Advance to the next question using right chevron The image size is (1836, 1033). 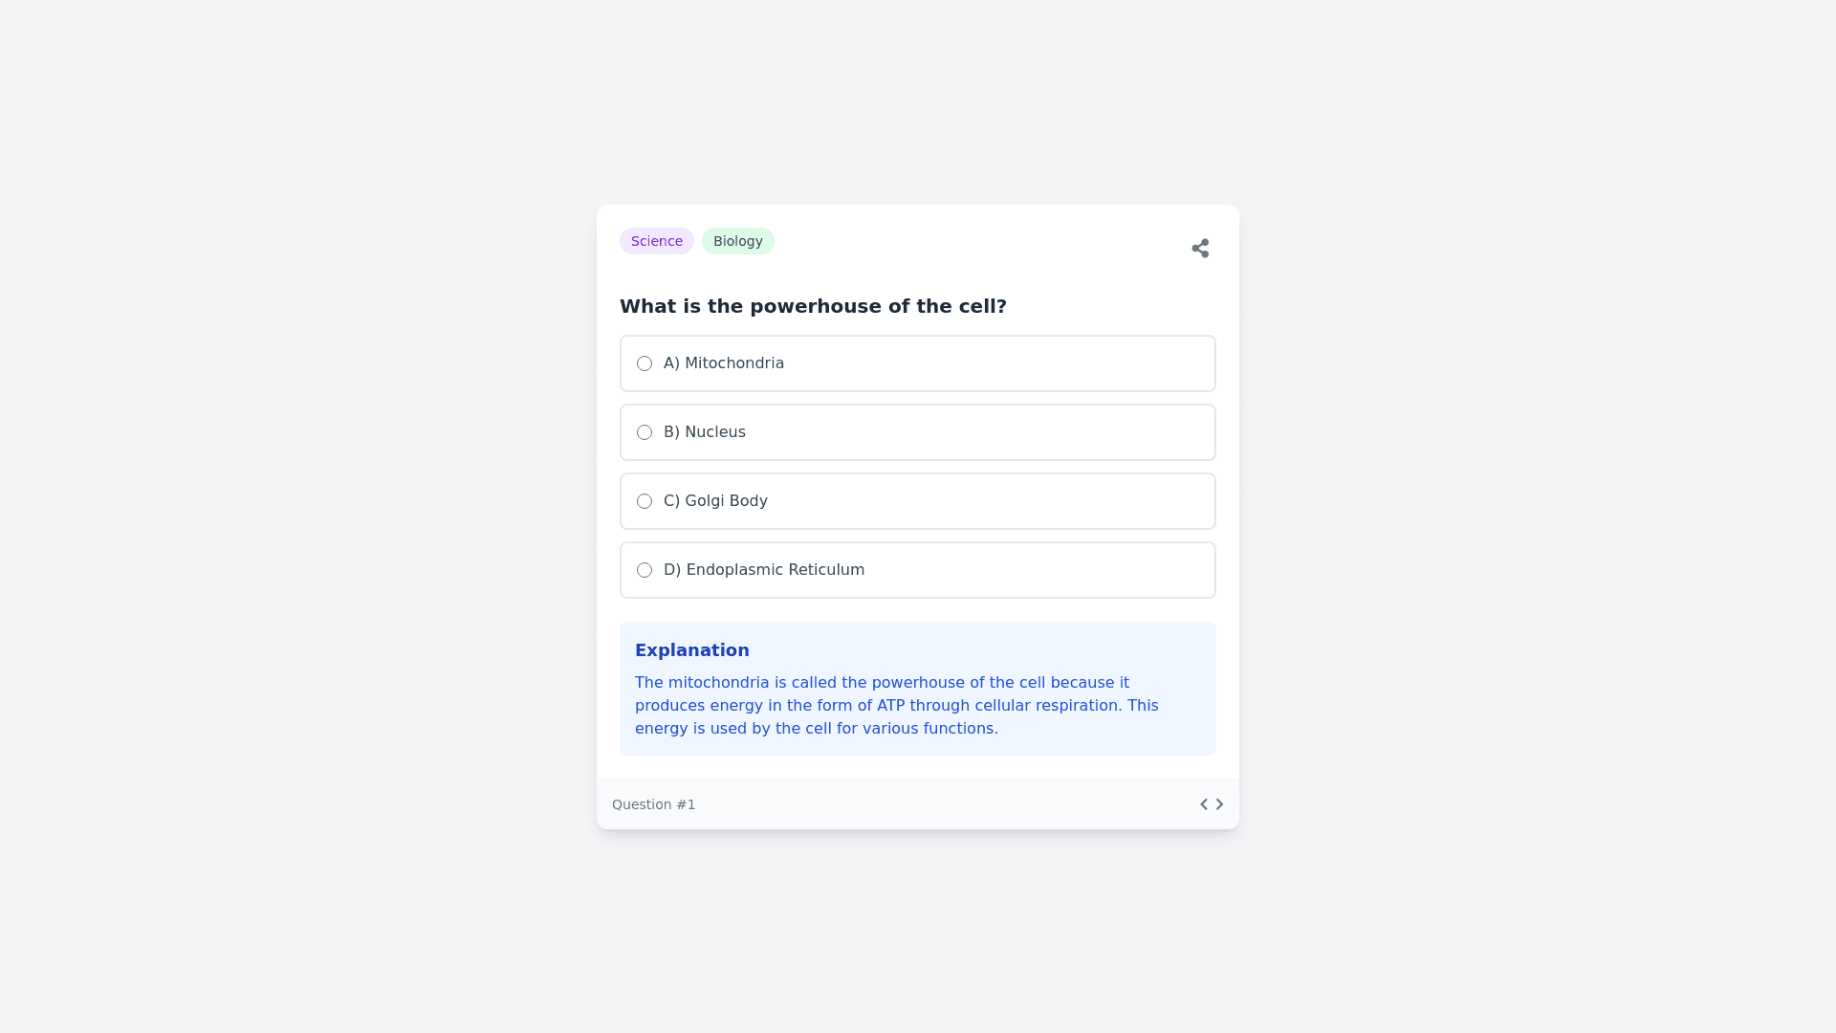1219,804
